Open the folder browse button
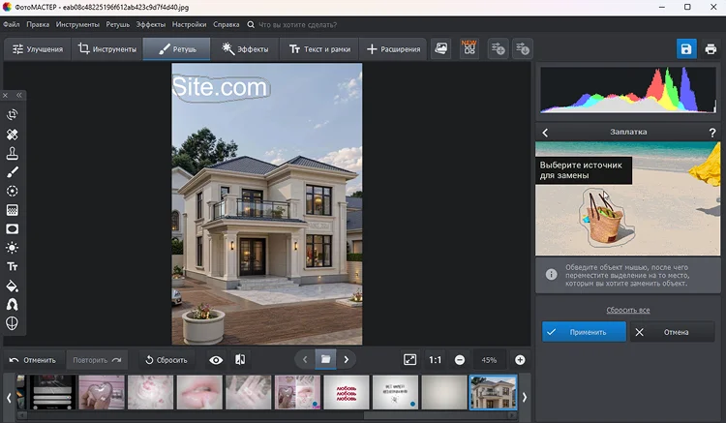Screen dimensions: 726x423 point(325,359)
